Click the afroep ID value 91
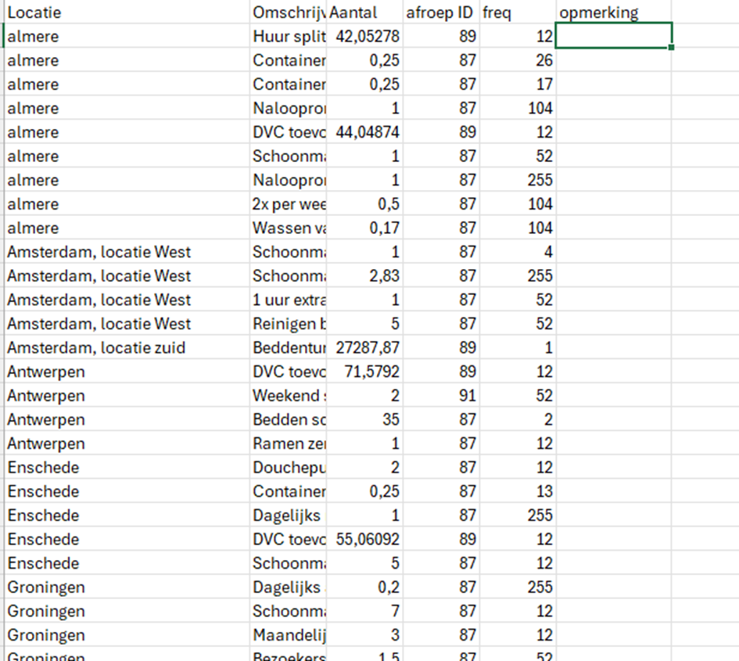The width and height of the screenshot is (739, 661). 441,396
